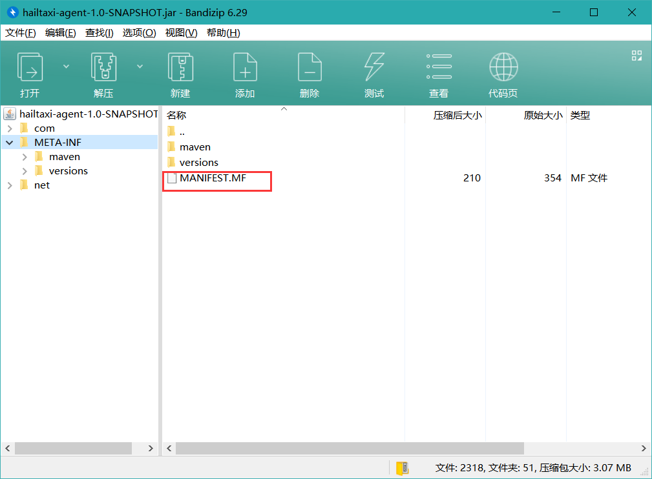Select versions folder in tree panel
Image resolution: width=652 pixels, height=479 pixels.
pos(68,170)
